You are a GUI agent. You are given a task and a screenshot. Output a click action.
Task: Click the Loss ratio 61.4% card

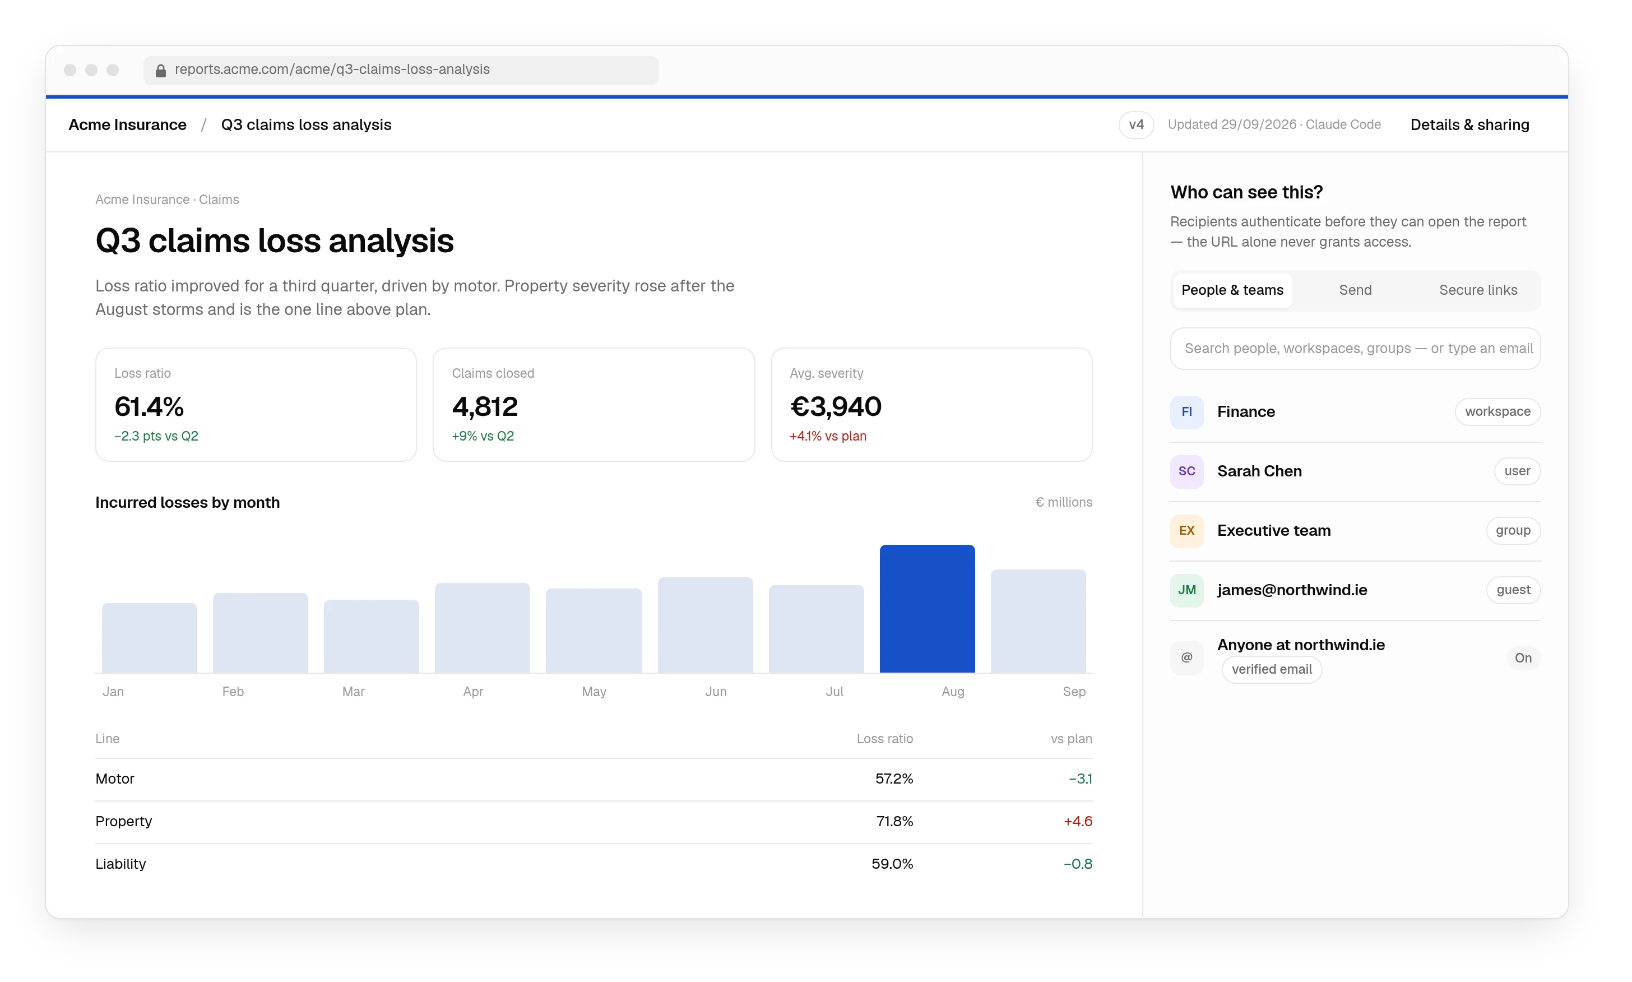pyautogui.click(x=256, y=405)
